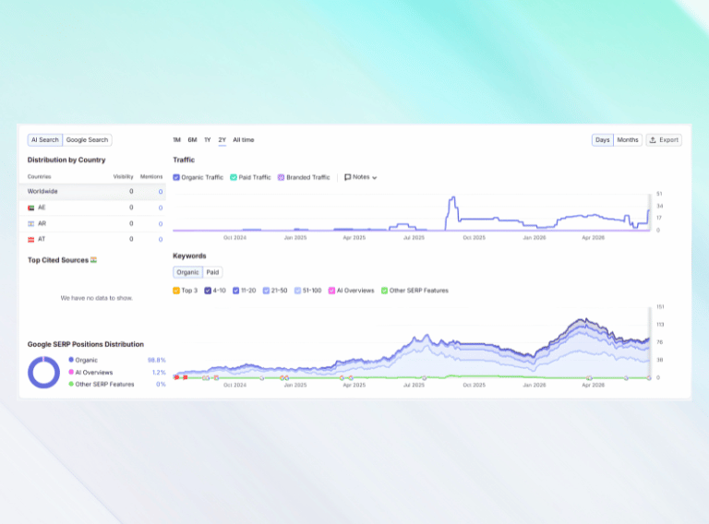Select the Paid keywords tab
Image resolution: width=709 pixels, height=524 pixels.
tap(212, 272)
